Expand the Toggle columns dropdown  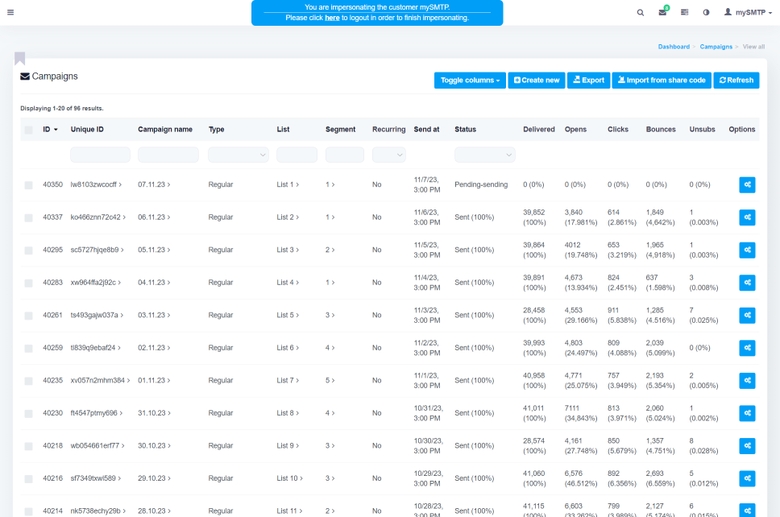(x=470, y=81)
